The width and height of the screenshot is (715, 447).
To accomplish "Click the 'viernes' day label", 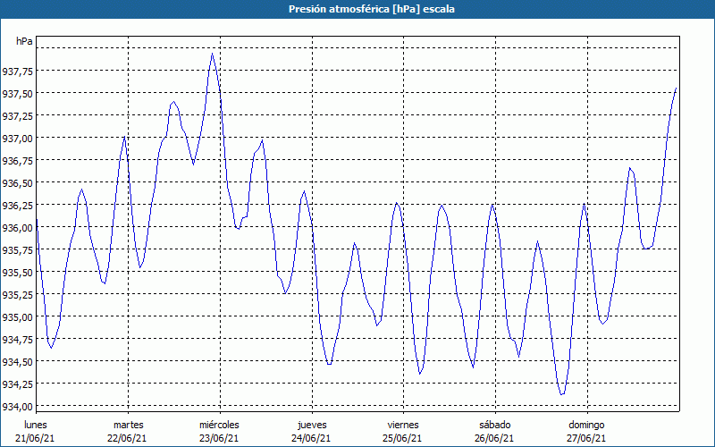I will point(403,425).
